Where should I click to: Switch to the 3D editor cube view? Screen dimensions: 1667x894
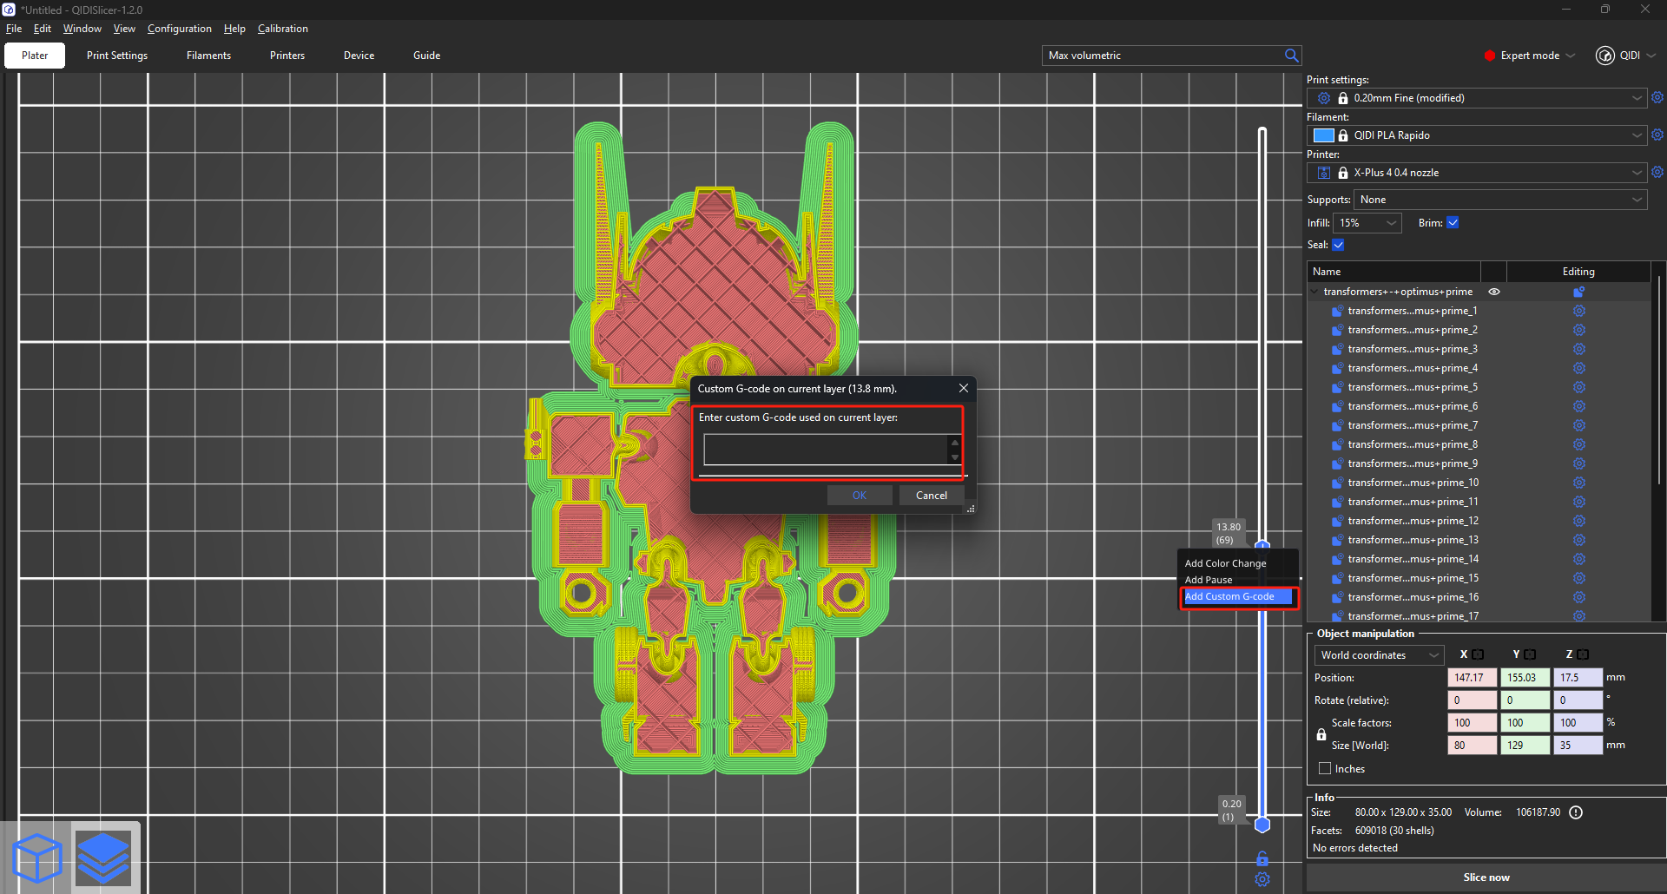point(36,858)
